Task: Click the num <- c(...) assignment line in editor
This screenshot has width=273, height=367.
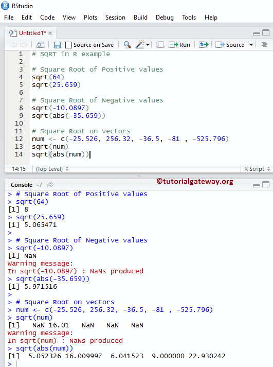Action: click(130, 139)
